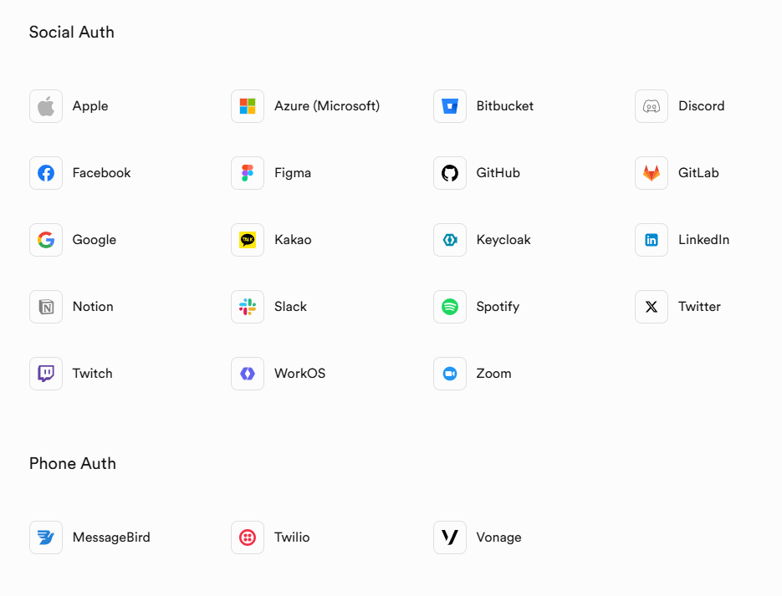Select the Azure Microsoft logo icon
This screenshot has width=782, height=596.
[248, 106]
